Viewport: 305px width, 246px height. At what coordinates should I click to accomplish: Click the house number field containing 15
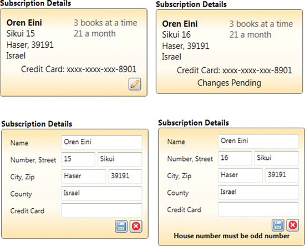click(78, 159)
